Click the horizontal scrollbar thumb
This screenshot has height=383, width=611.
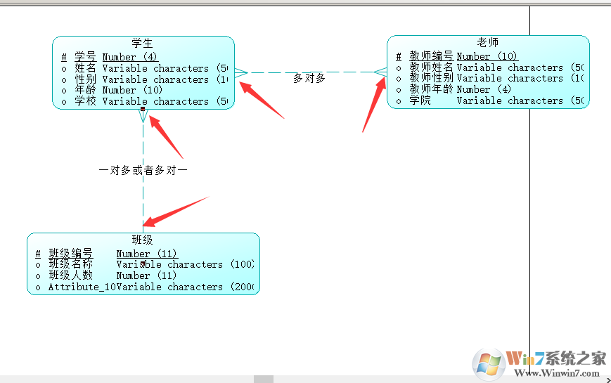(264, 379)
